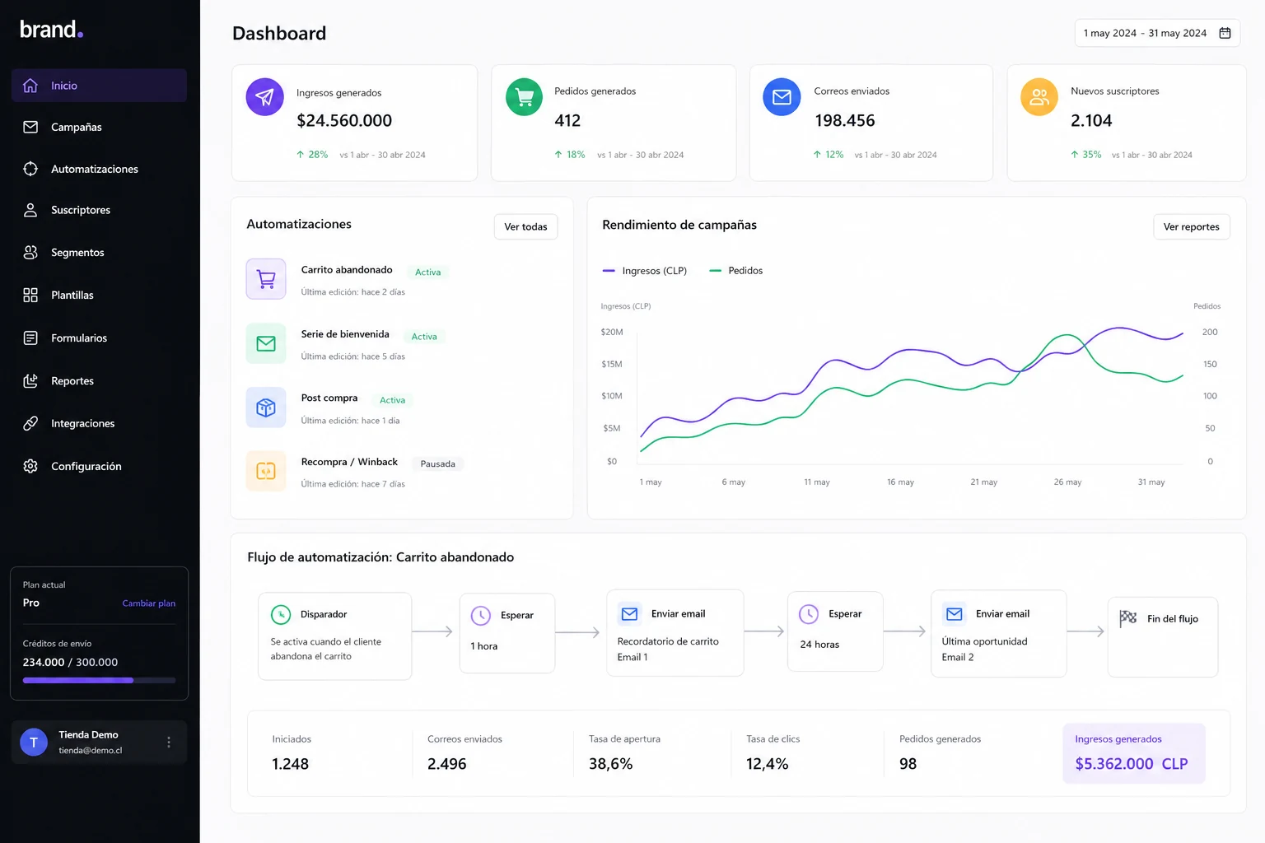
Task: Click the Tasa de apertura 38,6% value
Action: click(610, 764)
